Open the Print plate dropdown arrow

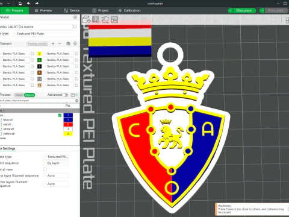[262, 10]
